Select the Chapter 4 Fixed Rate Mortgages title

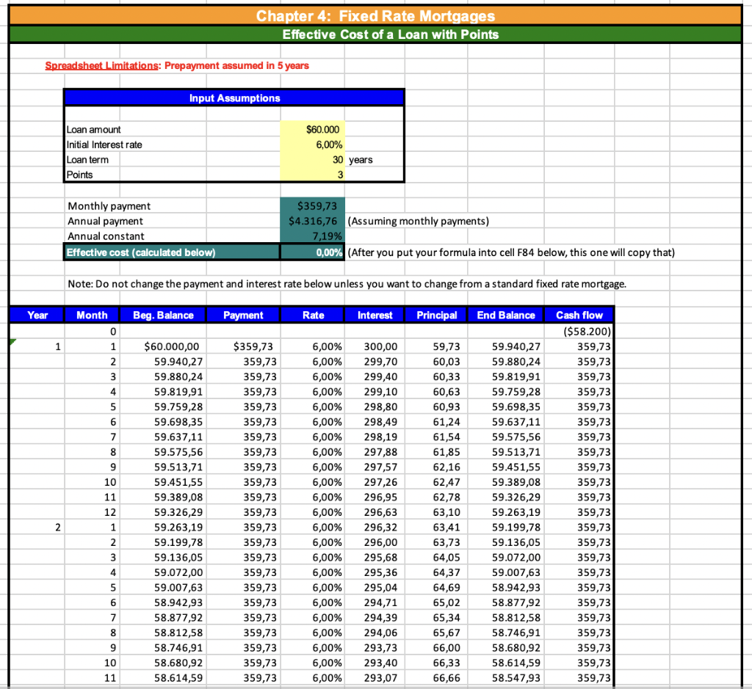pyautogui.click(x=376, y=16)
